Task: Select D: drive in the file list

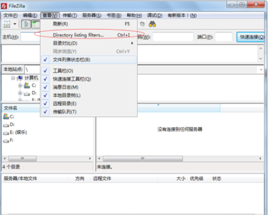Action: tap(9, 125)
